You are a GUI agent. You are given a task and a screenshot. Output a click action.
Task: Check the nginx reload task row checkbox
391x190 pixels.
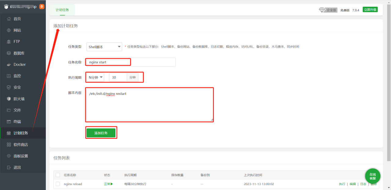[x=58, y=184]
